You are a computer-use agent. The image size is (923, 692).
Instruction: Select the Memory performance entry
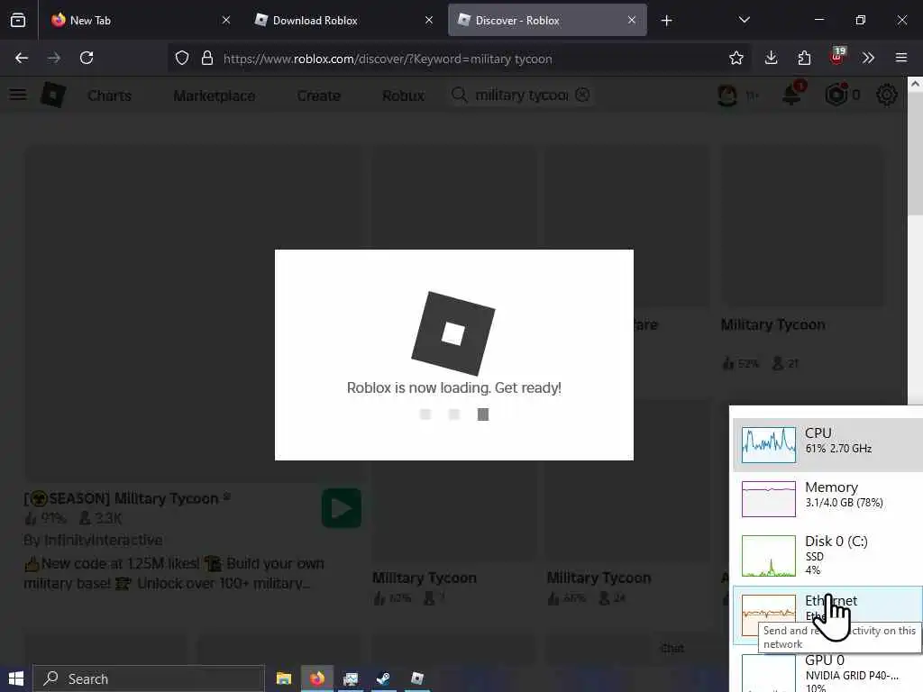click(x=827, y=497)
